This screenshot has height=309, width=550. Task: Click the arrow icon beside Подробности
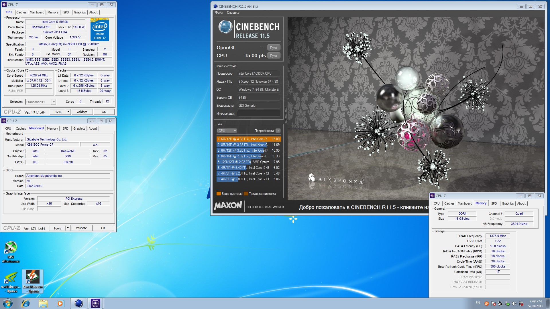pos(278,131)
